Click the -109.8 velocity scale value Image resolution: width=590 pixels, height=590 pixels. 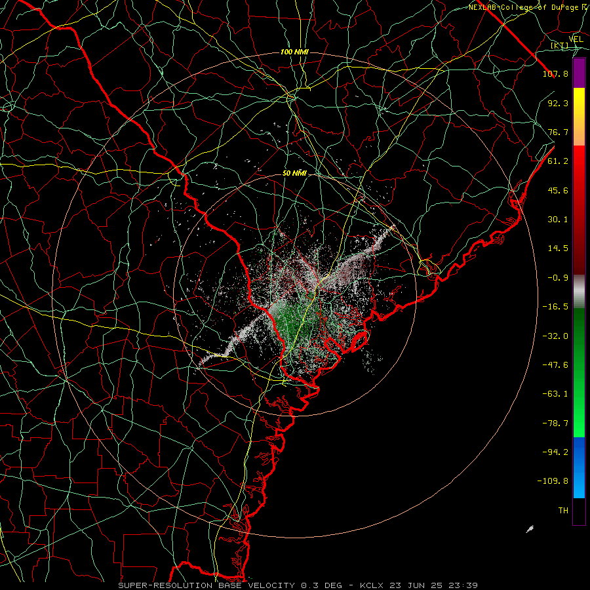click(553, 481)
